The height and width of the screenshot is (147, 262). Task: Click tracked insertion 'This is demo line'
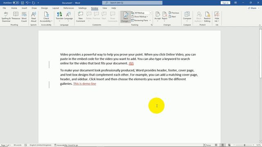pyautogui.click(x=85, y=84)
